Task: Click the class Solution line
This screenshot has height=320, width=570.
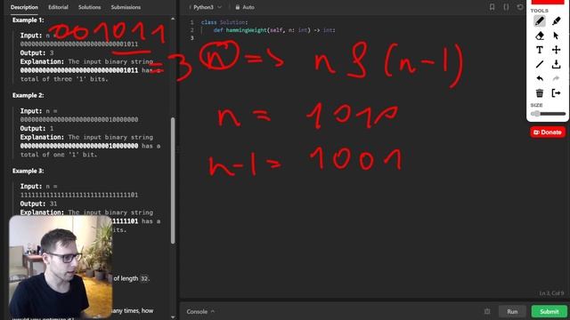Action: coord(224,22)
